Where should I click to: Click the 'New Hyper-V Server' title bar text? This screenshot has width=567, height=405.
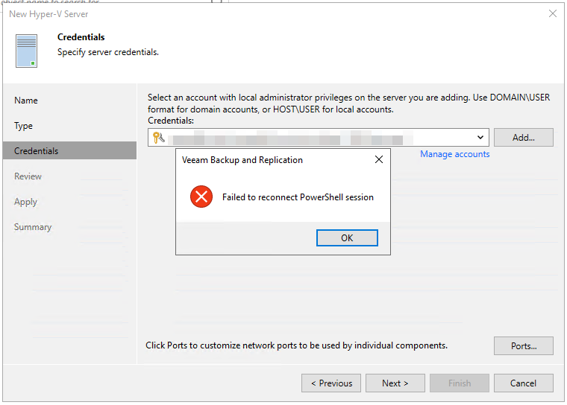click(x=48, y=14)
